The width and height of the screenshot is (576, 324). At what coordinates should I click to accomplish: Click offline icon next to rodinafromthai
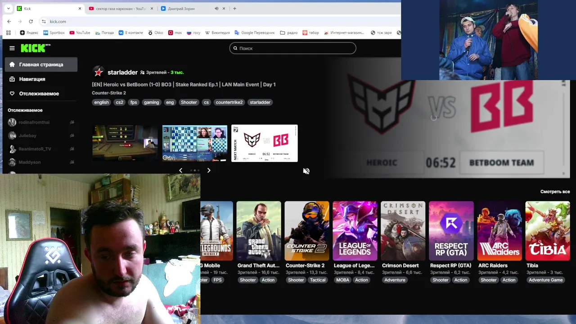pos(72,122)
